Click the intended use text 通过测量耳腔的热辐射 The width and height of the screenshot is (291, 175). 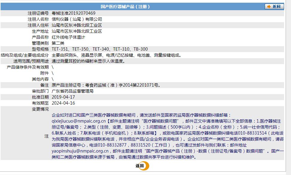tap(88, 61)
